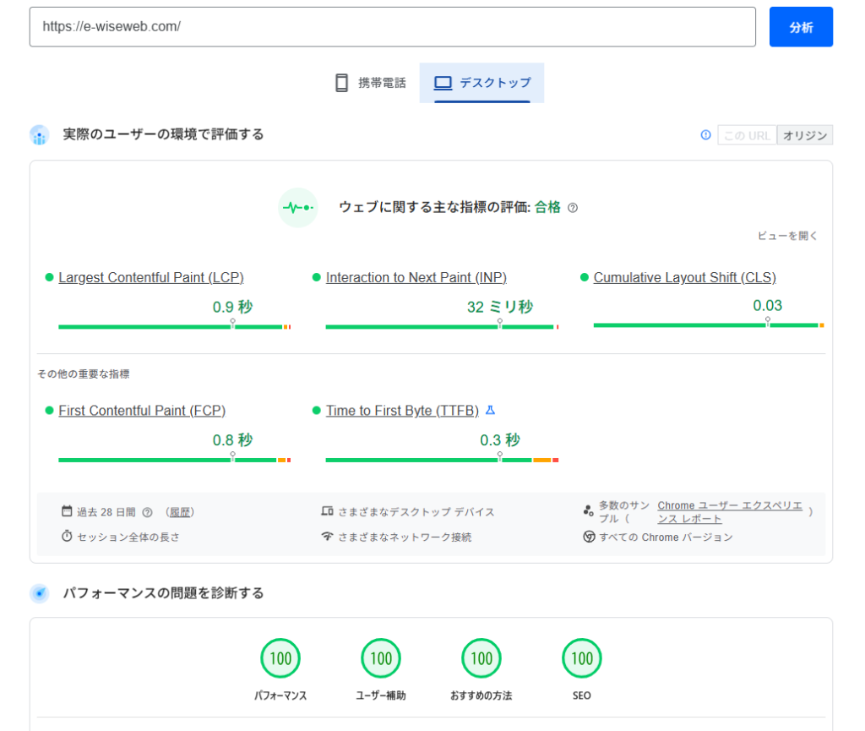Viewport: 865px width, 731px height.
Task: Expand with ビューを開く
Action: pos(787,236)
